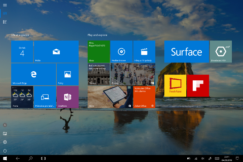Click the Získat Office tile

[x=144, y=97]
